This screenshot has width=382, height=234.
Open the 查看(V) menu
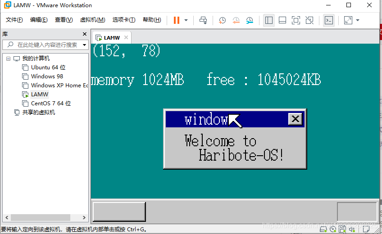[64, 20]
